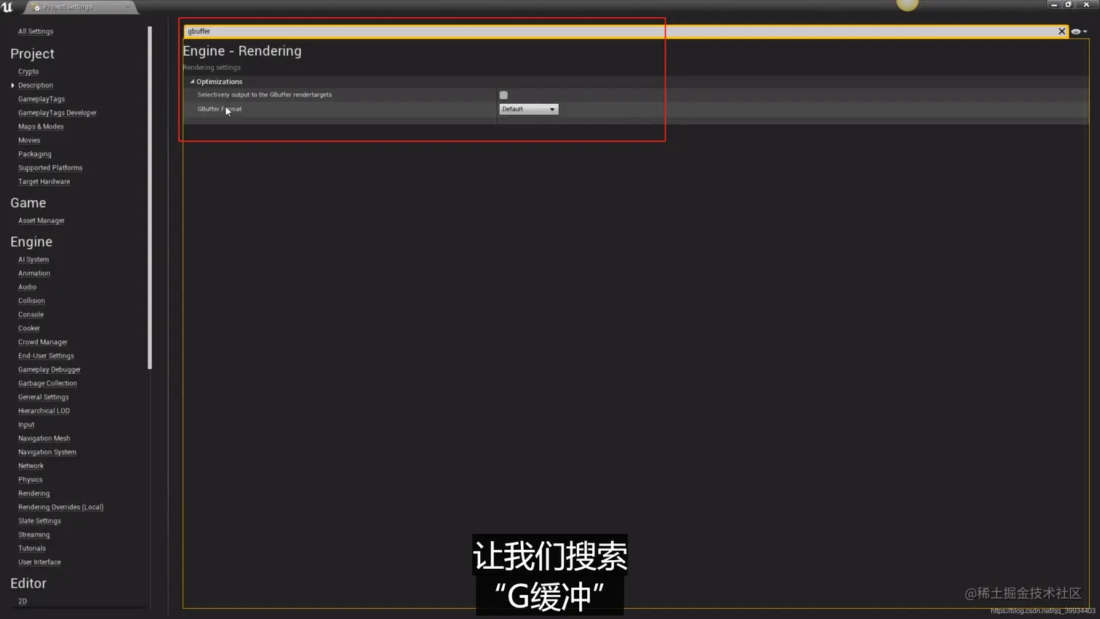
Task: Open GameplayTags settings
Action: (x=41, y=99)
